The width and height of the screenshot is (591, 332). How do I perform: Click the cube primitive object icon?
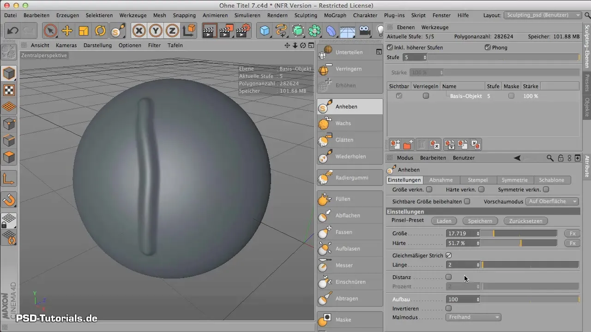click(x=265, y=31)
